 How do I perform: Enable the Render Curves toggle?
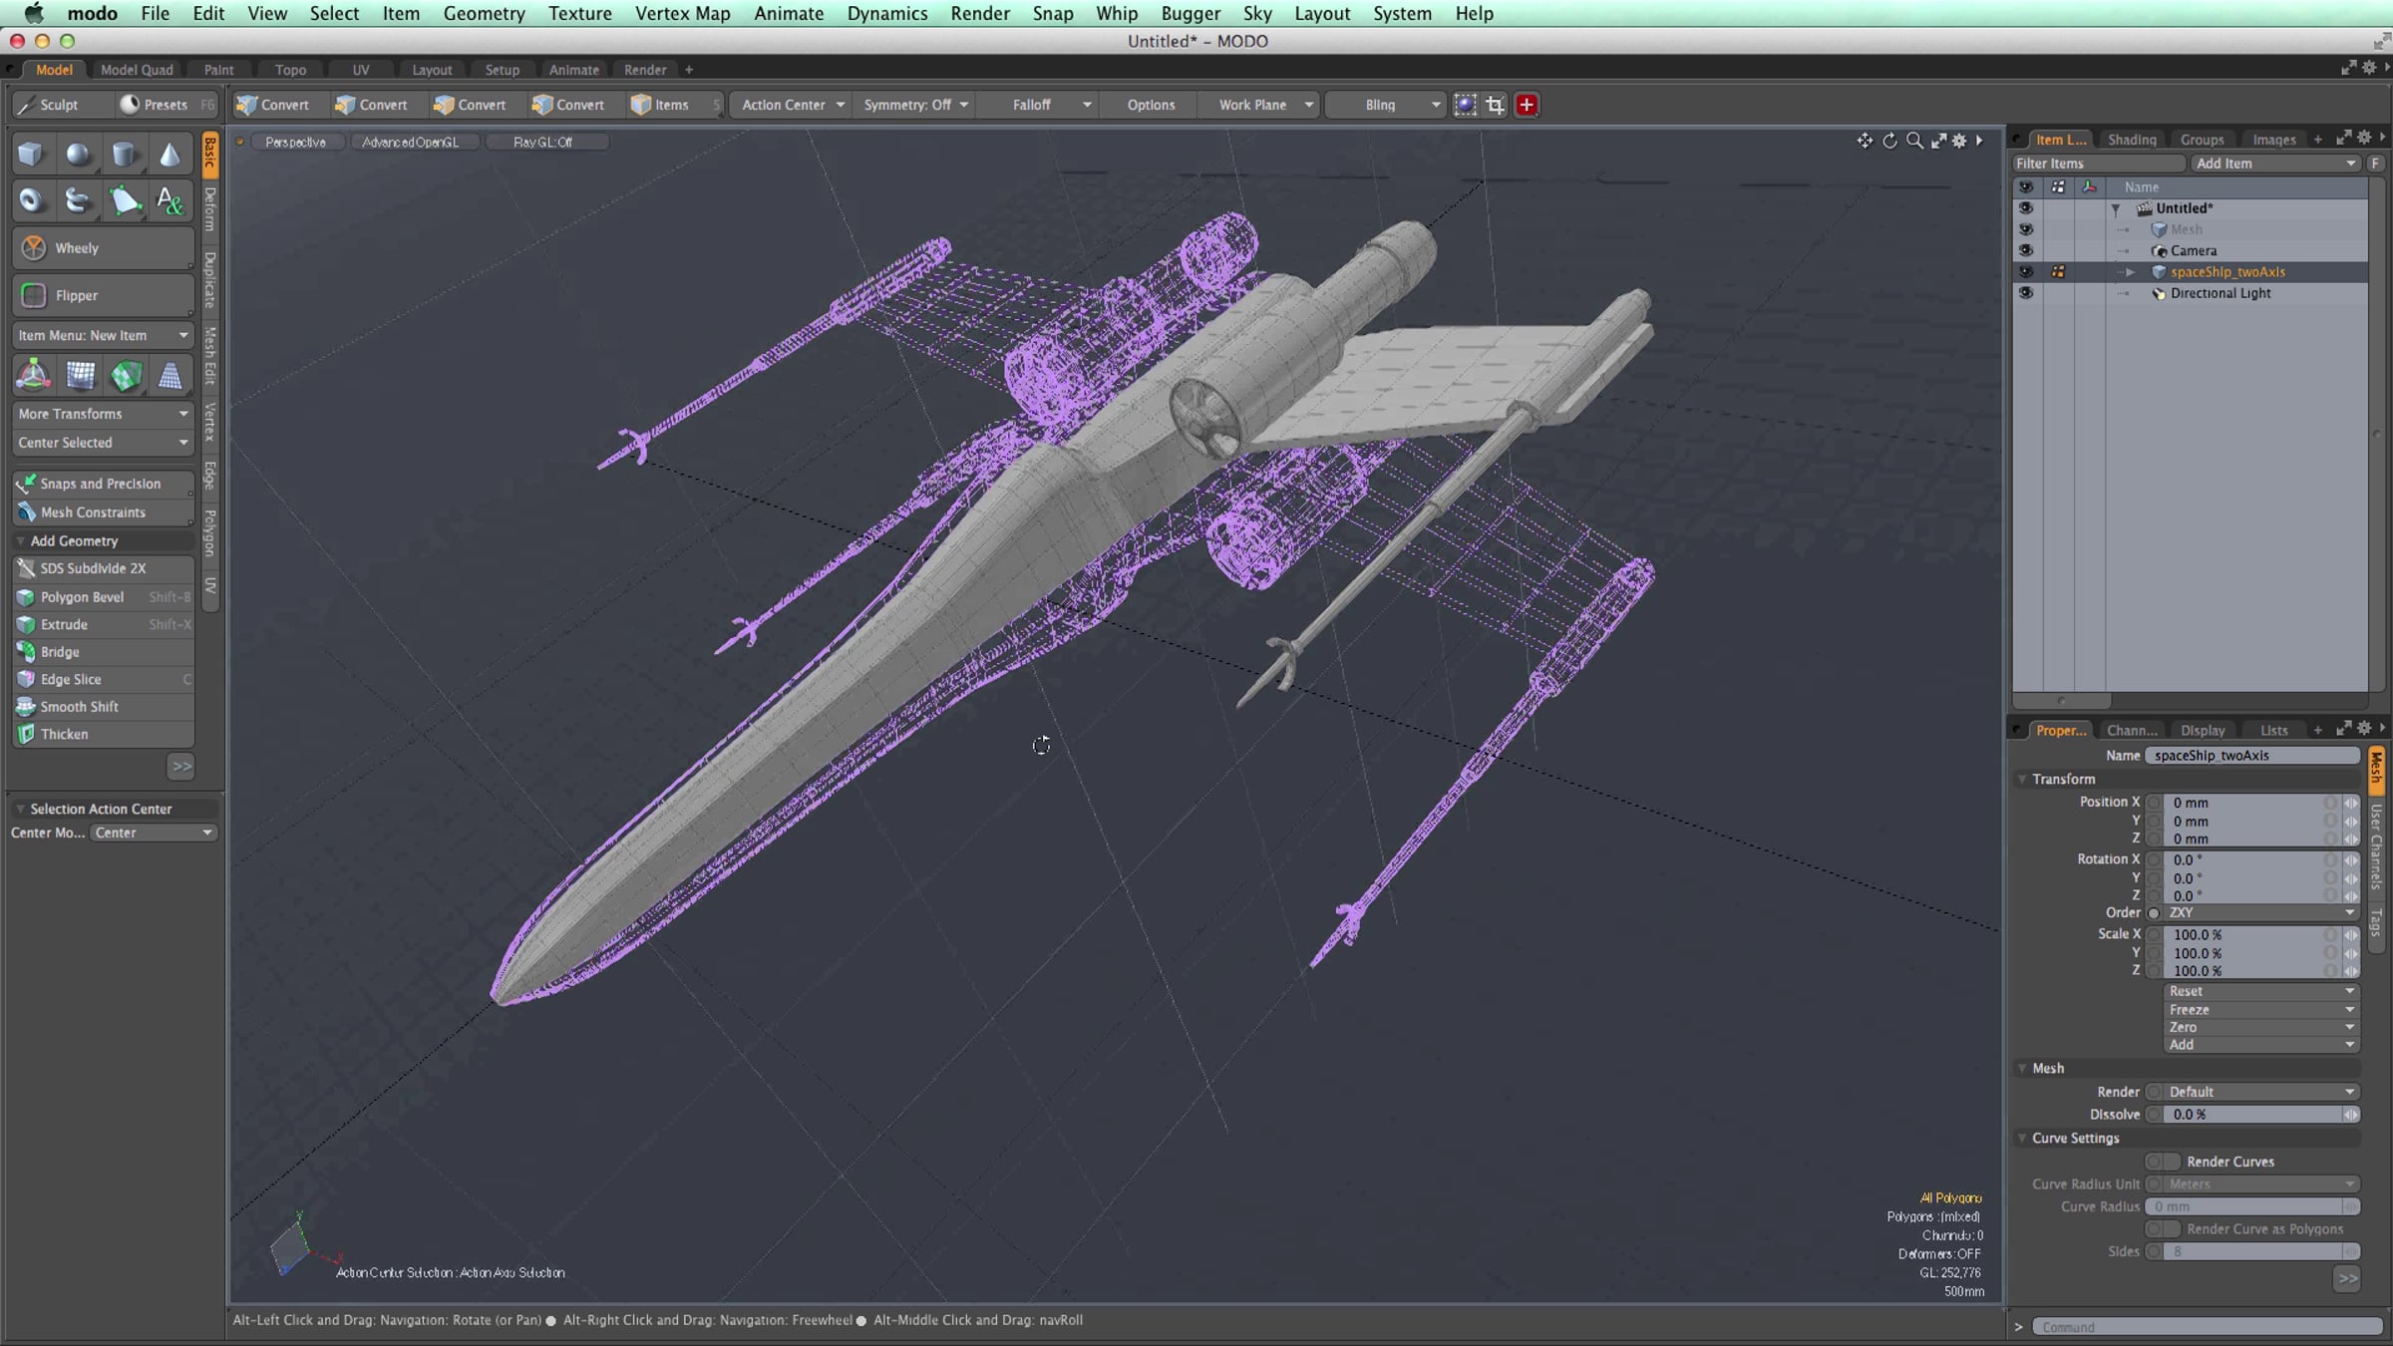[x=2162, y=1162]
